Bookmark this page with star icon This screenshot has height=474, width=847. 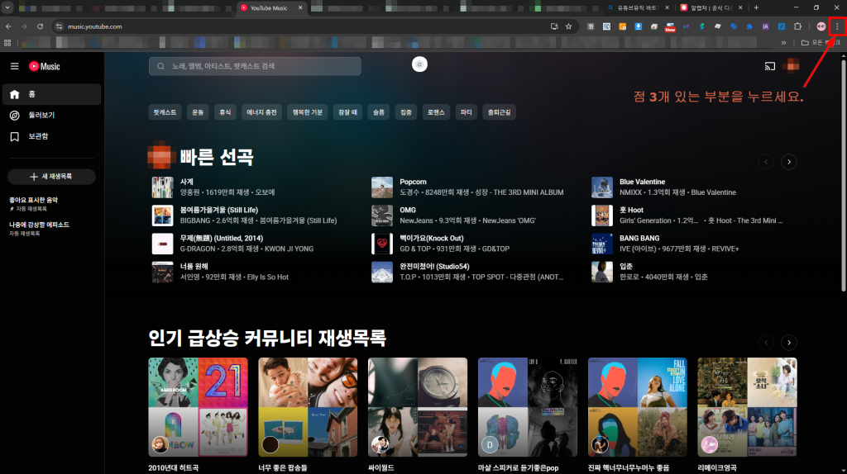(568, 26)
